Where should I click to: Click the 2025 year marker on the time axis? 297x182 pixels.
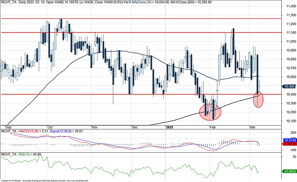(x=170, y=128)
